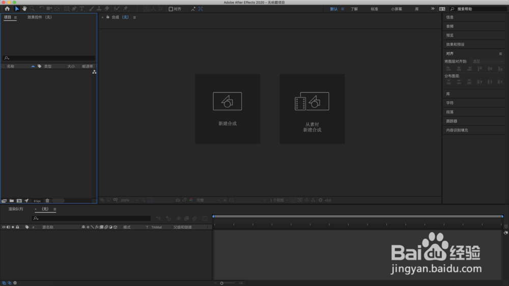Select the Puppet Pin tool
509x286 pixels.
coord(126,9)
